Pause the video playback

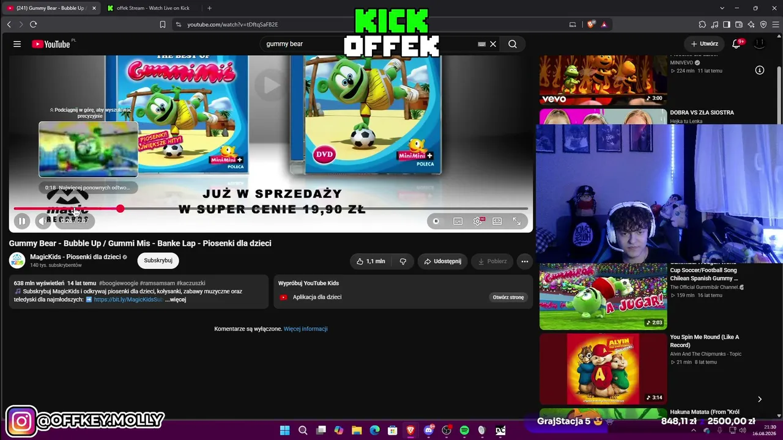tap(22, 221)
